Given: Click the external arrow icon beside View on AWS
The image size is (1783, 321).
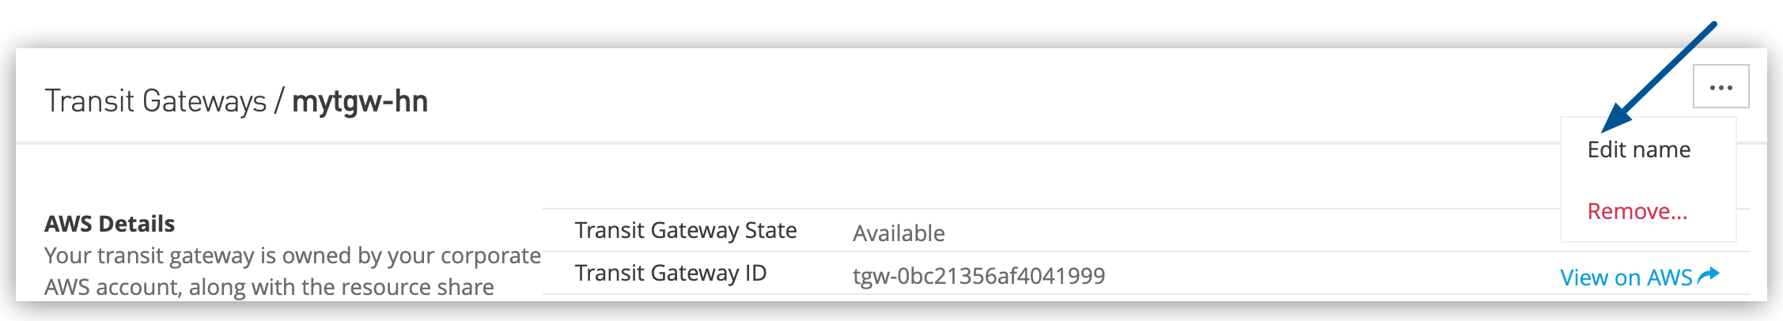Looking at the screenshot, I should [1709, 276].
